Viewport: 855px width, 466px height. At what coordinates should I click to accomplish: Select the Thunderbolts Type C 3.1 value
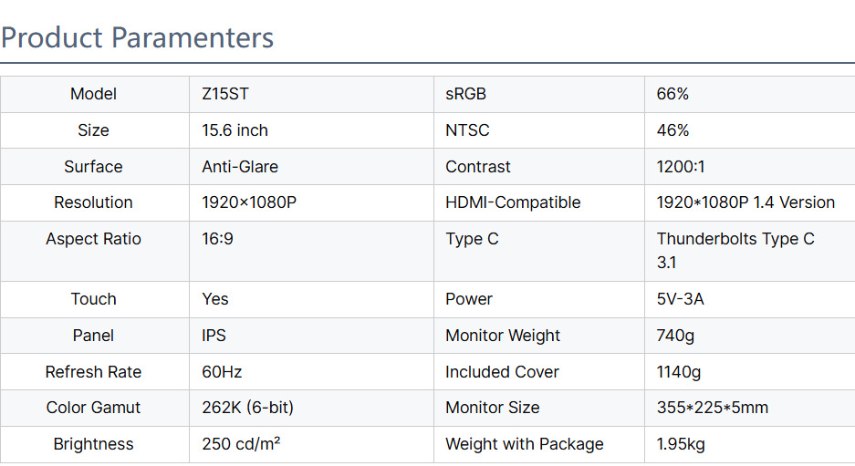tap(735, 251)
